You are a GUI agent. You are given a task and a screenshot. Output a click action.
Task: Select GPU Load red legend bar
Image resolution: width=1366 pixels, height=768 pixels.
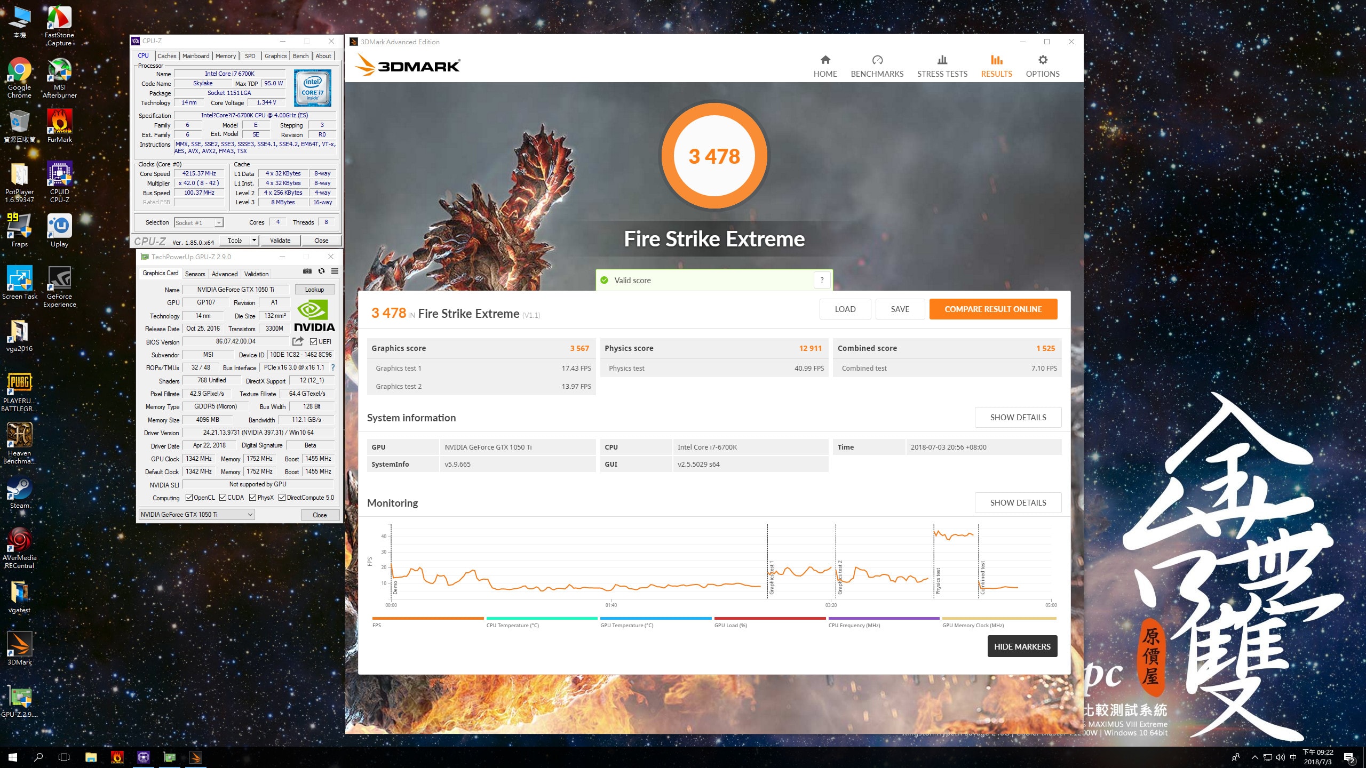769,619
